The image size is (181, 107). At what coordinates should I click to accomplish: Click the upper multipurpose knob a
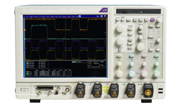[x=120, y=28]
